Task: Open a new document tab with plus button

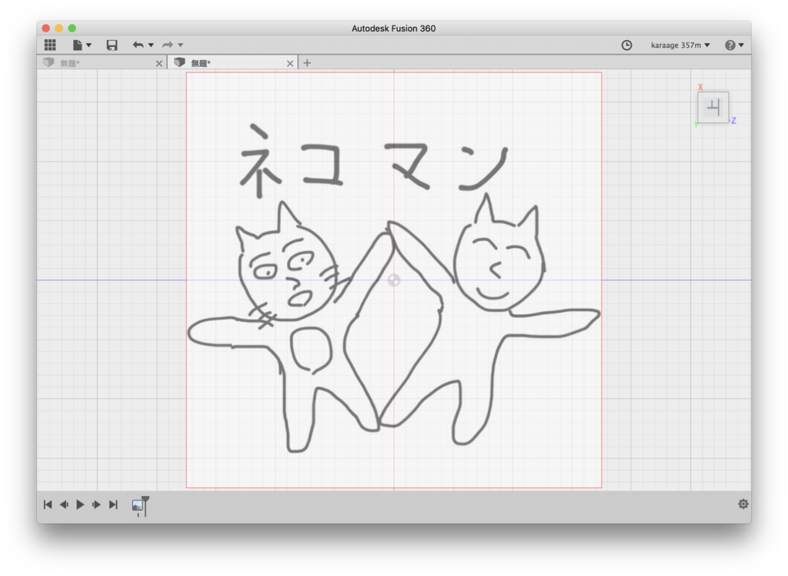Action: pos(306,62)
